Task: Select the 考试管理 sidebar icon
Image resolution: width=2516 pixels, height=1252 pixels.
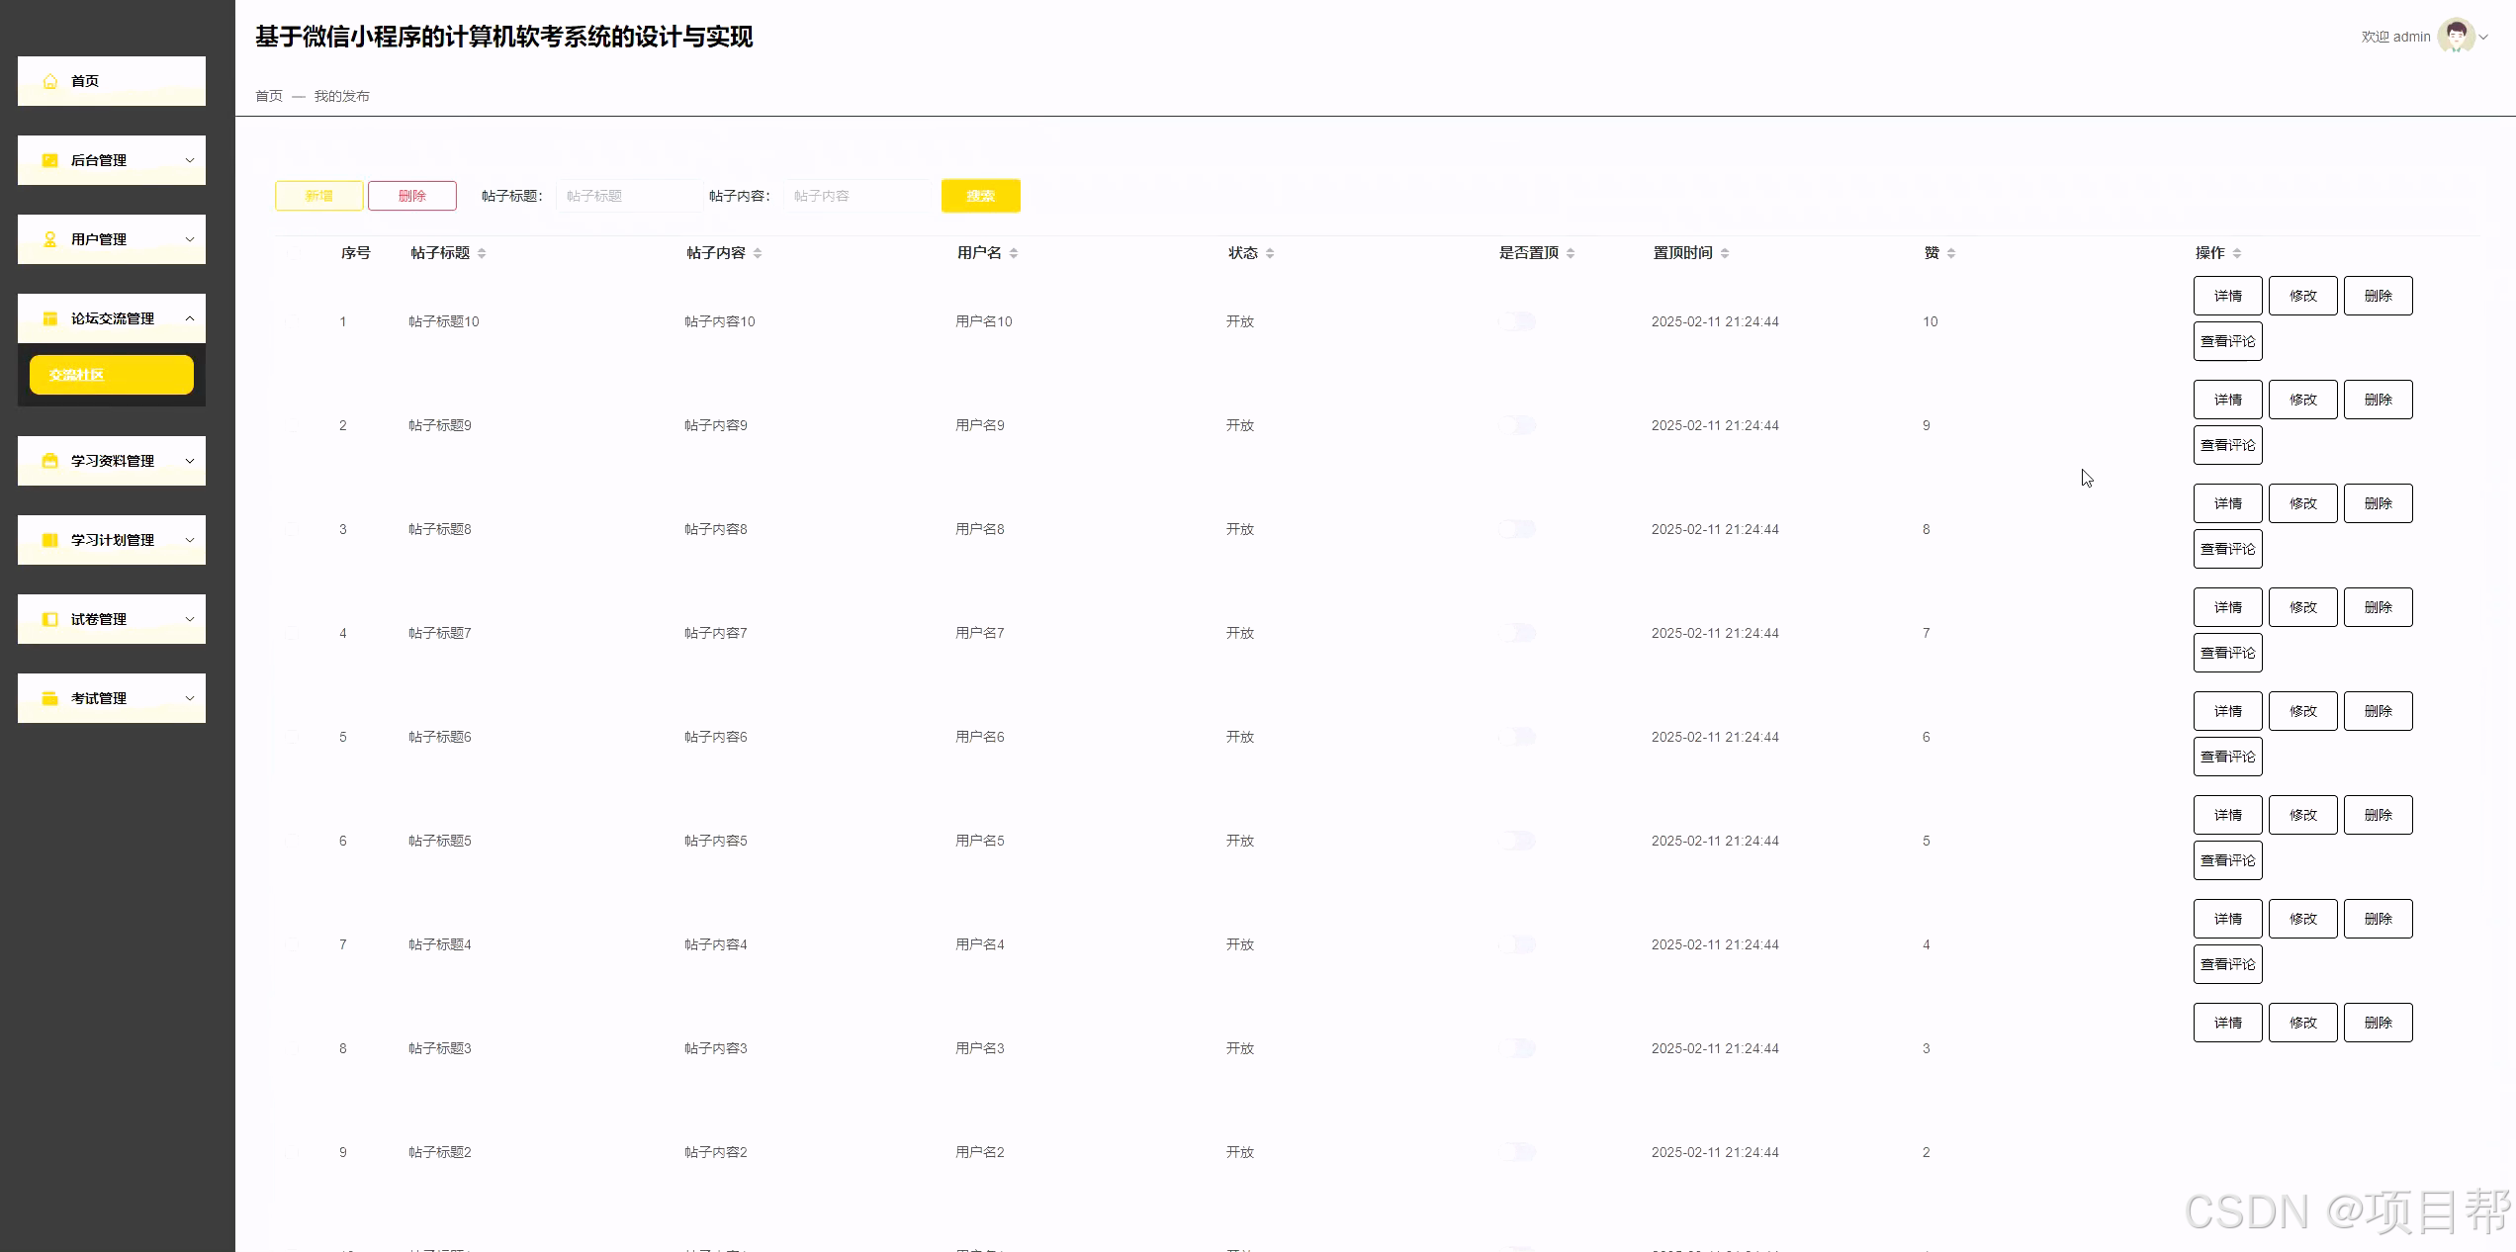Action: [x=49, y=698]
